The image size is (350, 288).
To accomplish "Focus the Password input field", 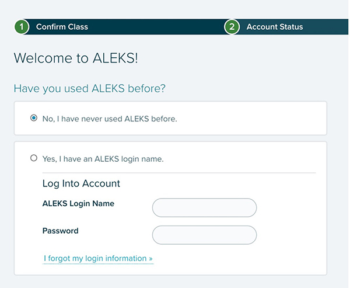I will click(204, 235).
